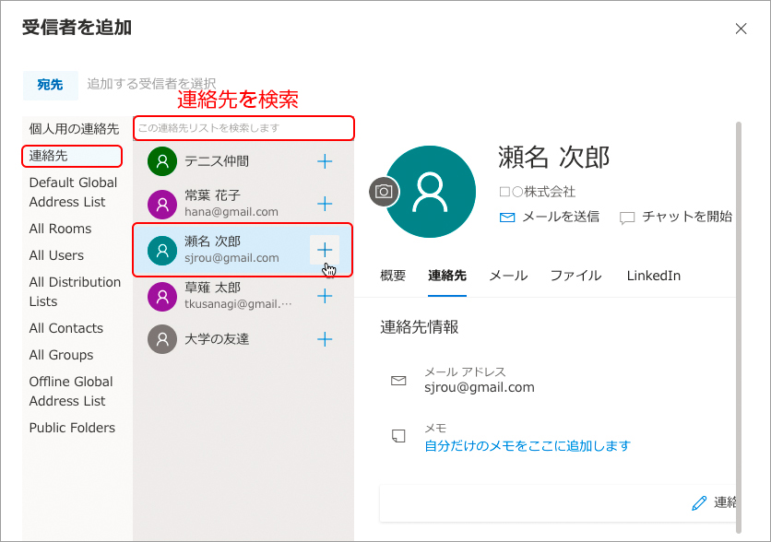Open the ファイル tab

point(575,276)
